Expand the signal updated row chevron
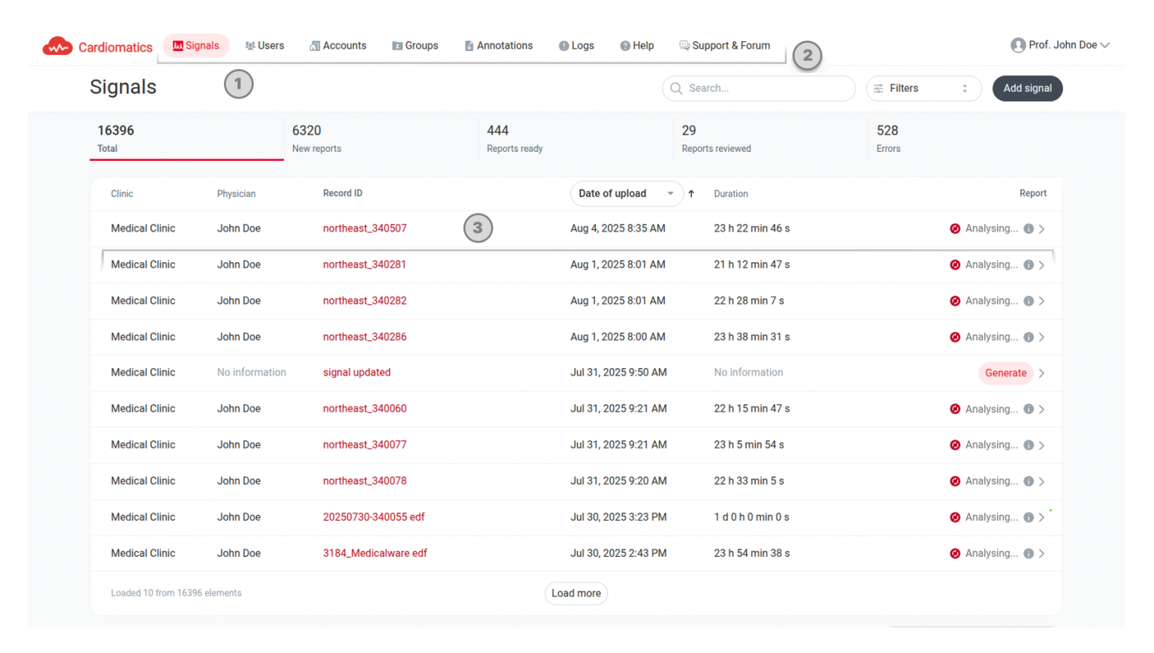Image resolution: width=1154 pixels, height=653 pixels. pyautogui.click(x=1041, y=373)
